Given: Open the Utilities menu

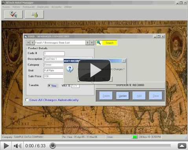Looking at the screenshot, I should pos(68,7).
